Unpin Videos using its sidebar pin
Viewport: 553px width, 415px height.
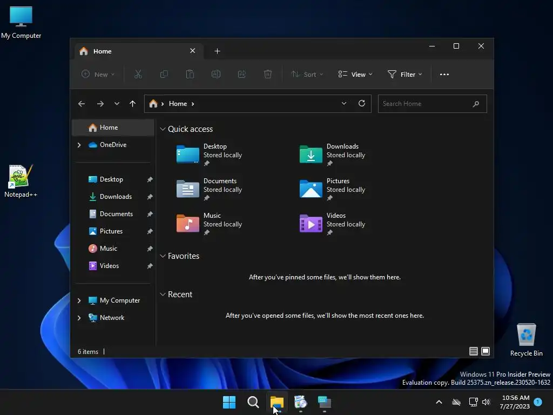click(x=150, y=266)
